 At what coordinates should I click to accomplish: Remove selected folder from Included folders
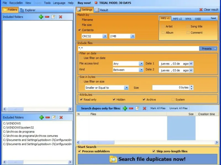tap(47, 17)
